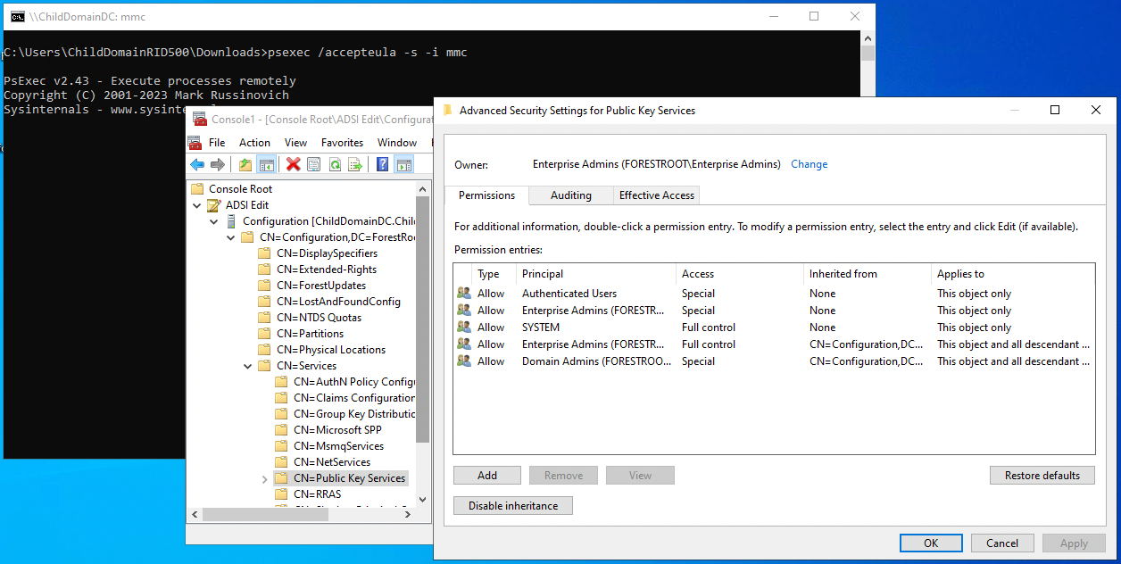Open the blue Help question mark icon
The width and height of the screenshot is (1121, 564).
383,164
